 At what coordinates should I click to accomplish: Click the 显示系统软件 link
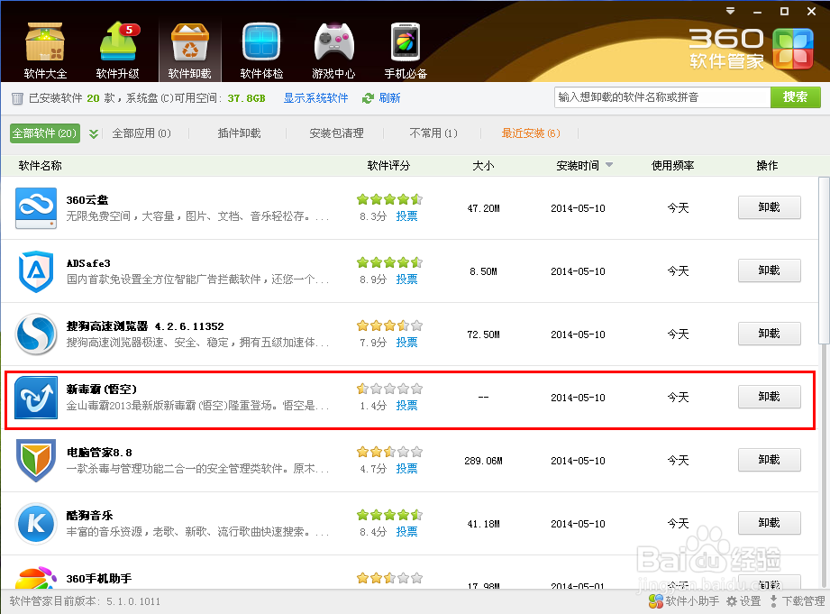point(316,98)
